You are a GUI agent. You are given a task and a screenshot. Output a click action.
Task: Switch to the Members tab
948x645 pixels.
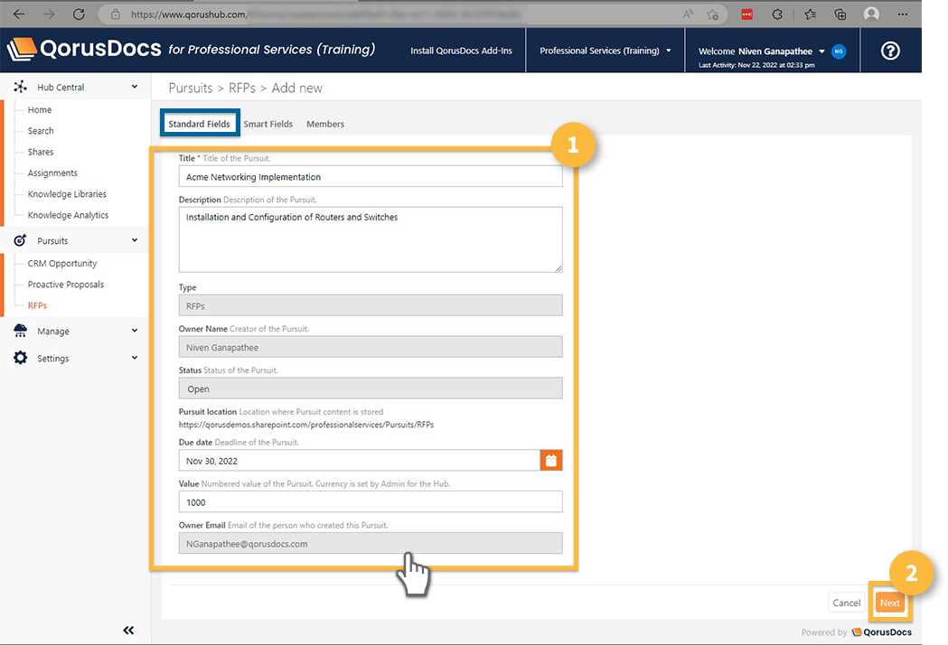pyautogui.click(x=325, y=124)
